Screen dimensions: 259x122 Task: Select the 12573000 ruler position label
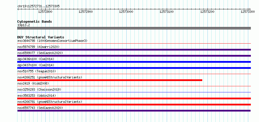pos(126,12)
